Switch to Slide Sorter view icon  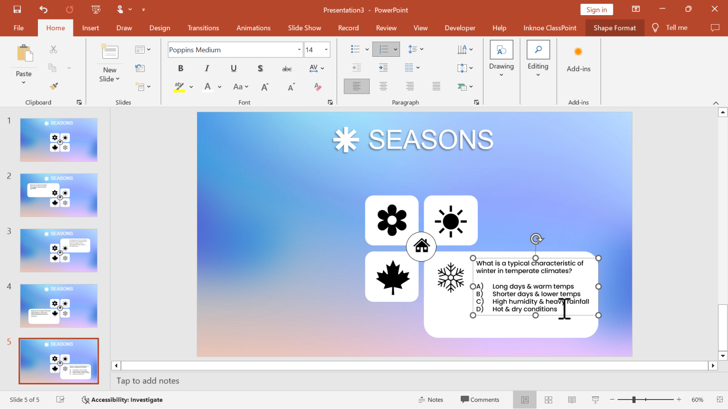[548, 400]
